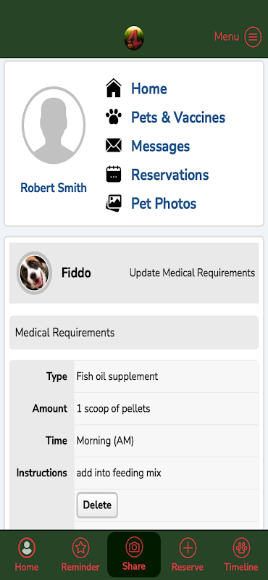Click the paw print icon

point(114,117)
